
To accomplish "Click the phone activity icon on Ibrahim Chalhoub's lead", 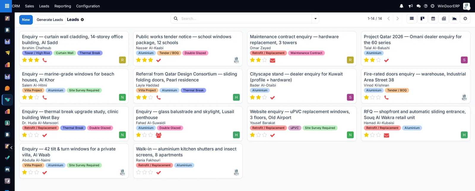I will (x=45, y=60).
